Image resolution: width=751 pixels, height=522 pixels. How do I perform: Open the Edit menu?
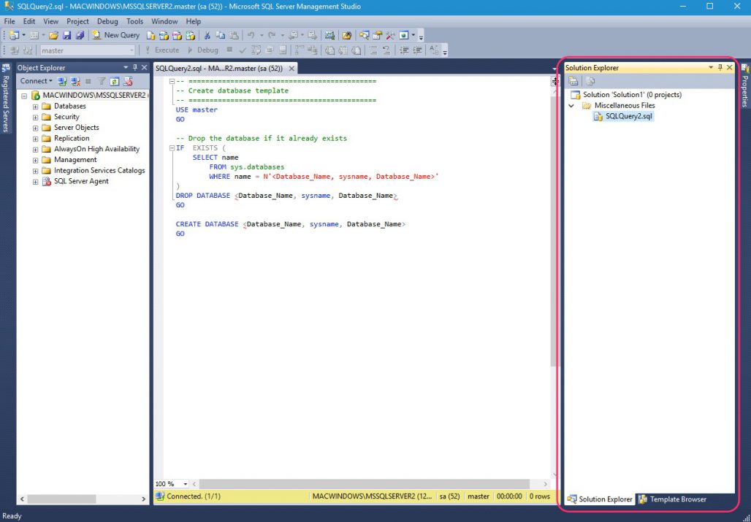click(x=29, y=21)
